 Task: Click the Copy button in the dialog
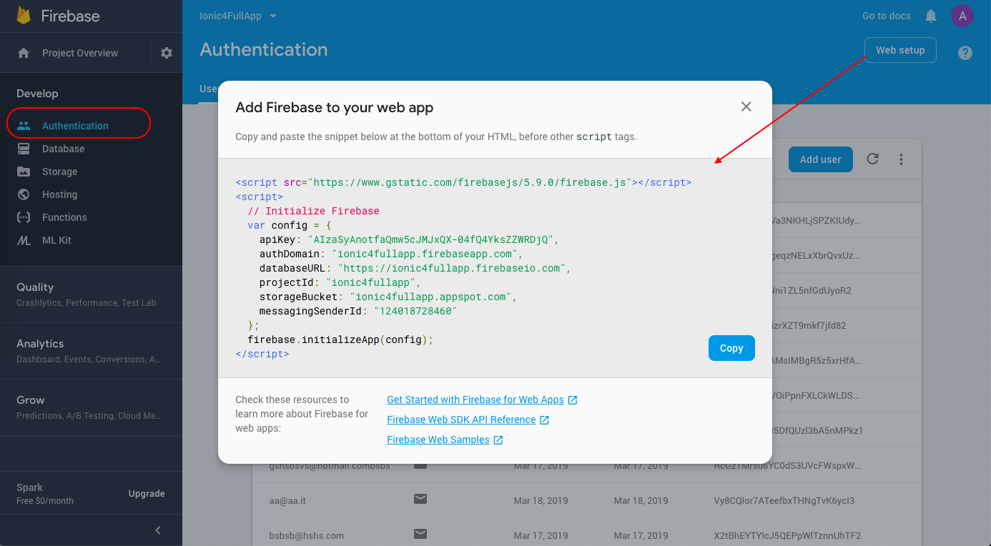pos(731,348)
